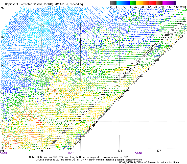Click the longitude label 177
The image size is (187, 164).
tap(159, 151)
